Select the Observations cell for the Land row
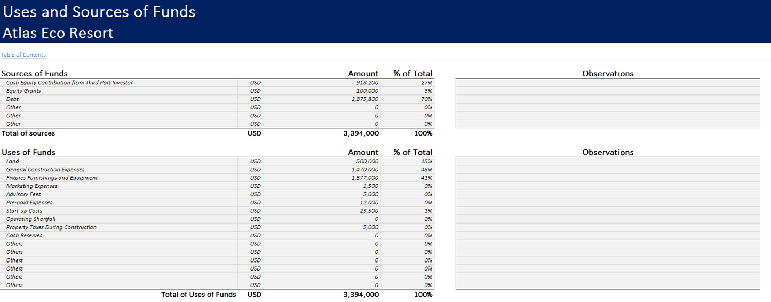771x302 pixels. pos(607,161)
